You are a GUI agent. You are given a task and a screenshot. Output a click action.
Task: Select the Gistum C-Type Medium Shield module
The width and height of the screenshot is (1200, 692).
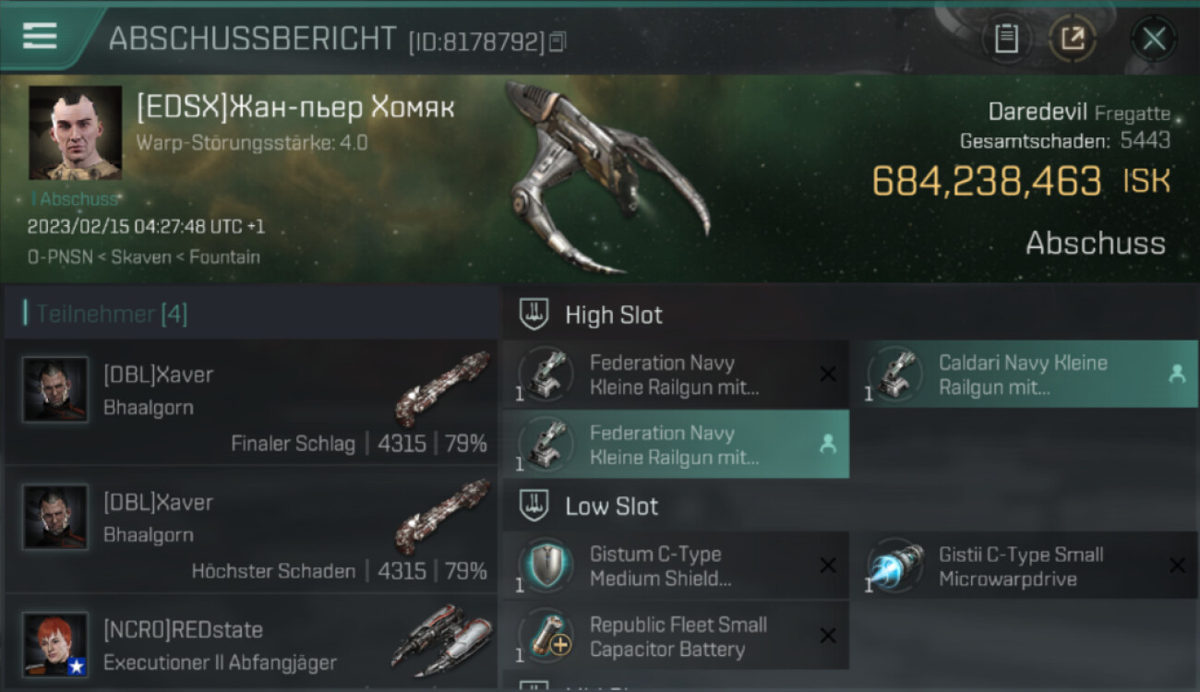click(676, 566)
